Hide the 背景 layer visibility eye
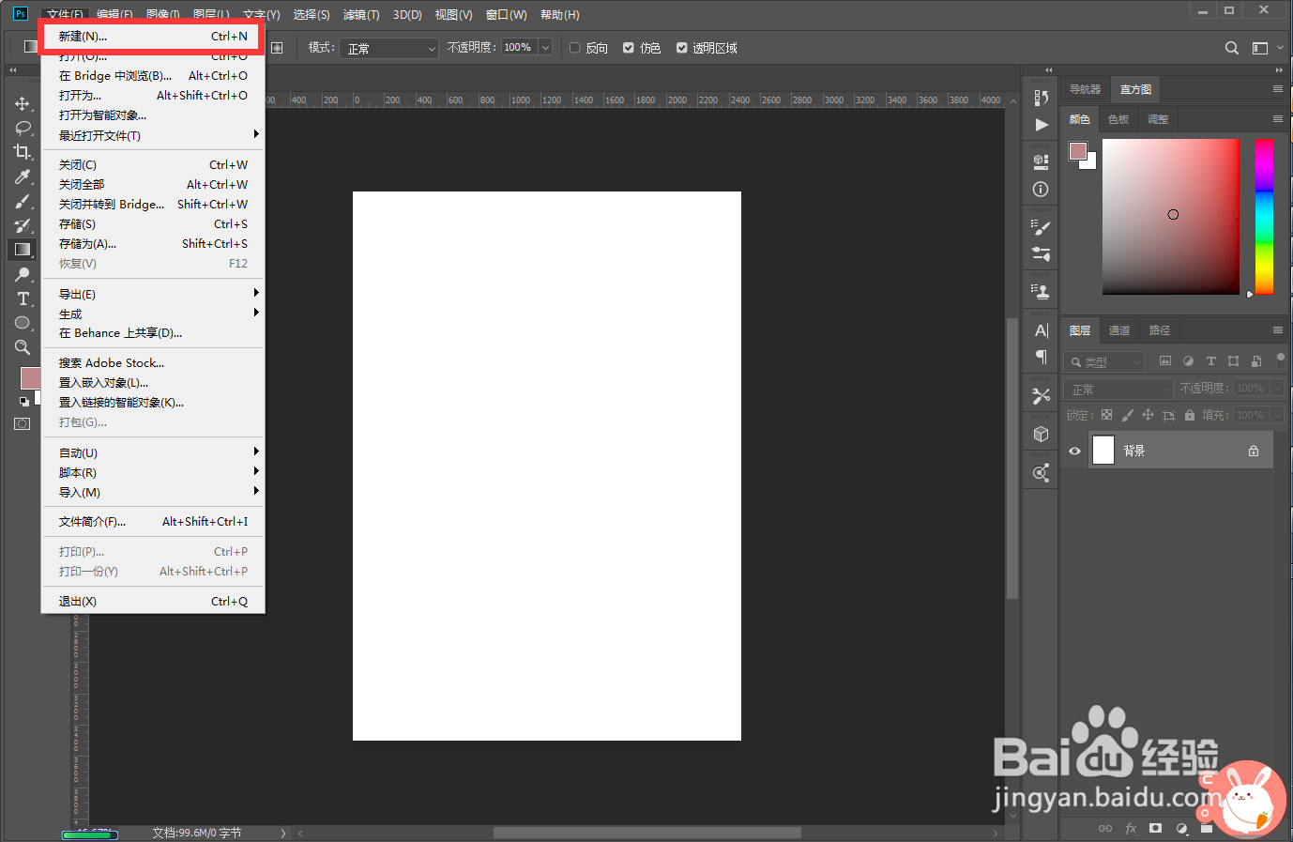Screen dimensions: 1293x842 click(1074, 451)
